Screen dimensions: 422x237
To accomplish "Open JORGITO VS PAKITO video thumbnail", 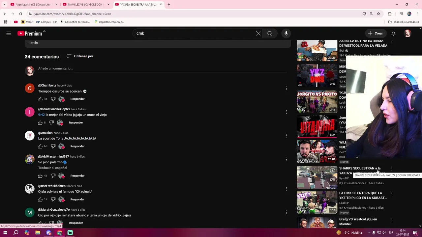I will pyautogui.click(x=317, y=102).
